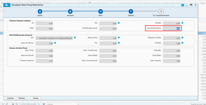Screen dimensions: 206x105
Task: Click 749,24 cell in background table
Action: coord(203,81)
